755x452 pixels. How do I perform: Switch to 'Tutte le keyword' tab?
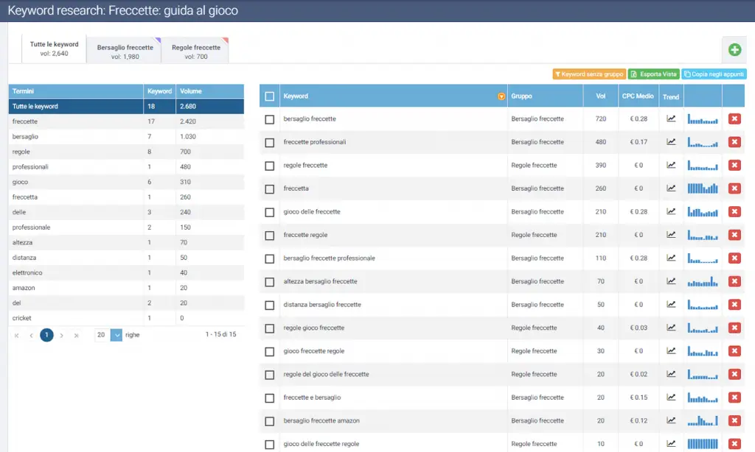[x=54, y=49]
